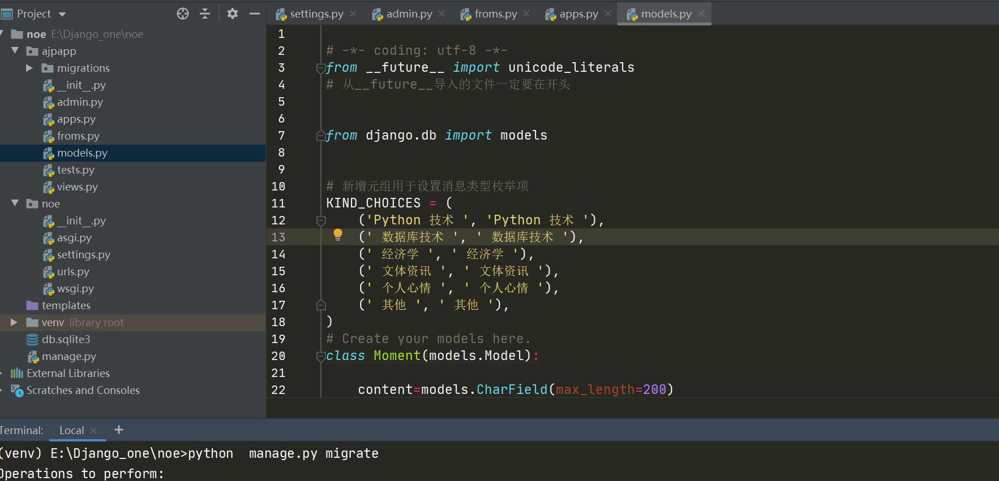Click CharField in line 22
Screen dimensions: 999x481
pyautogui.click(x=512, y=389)
